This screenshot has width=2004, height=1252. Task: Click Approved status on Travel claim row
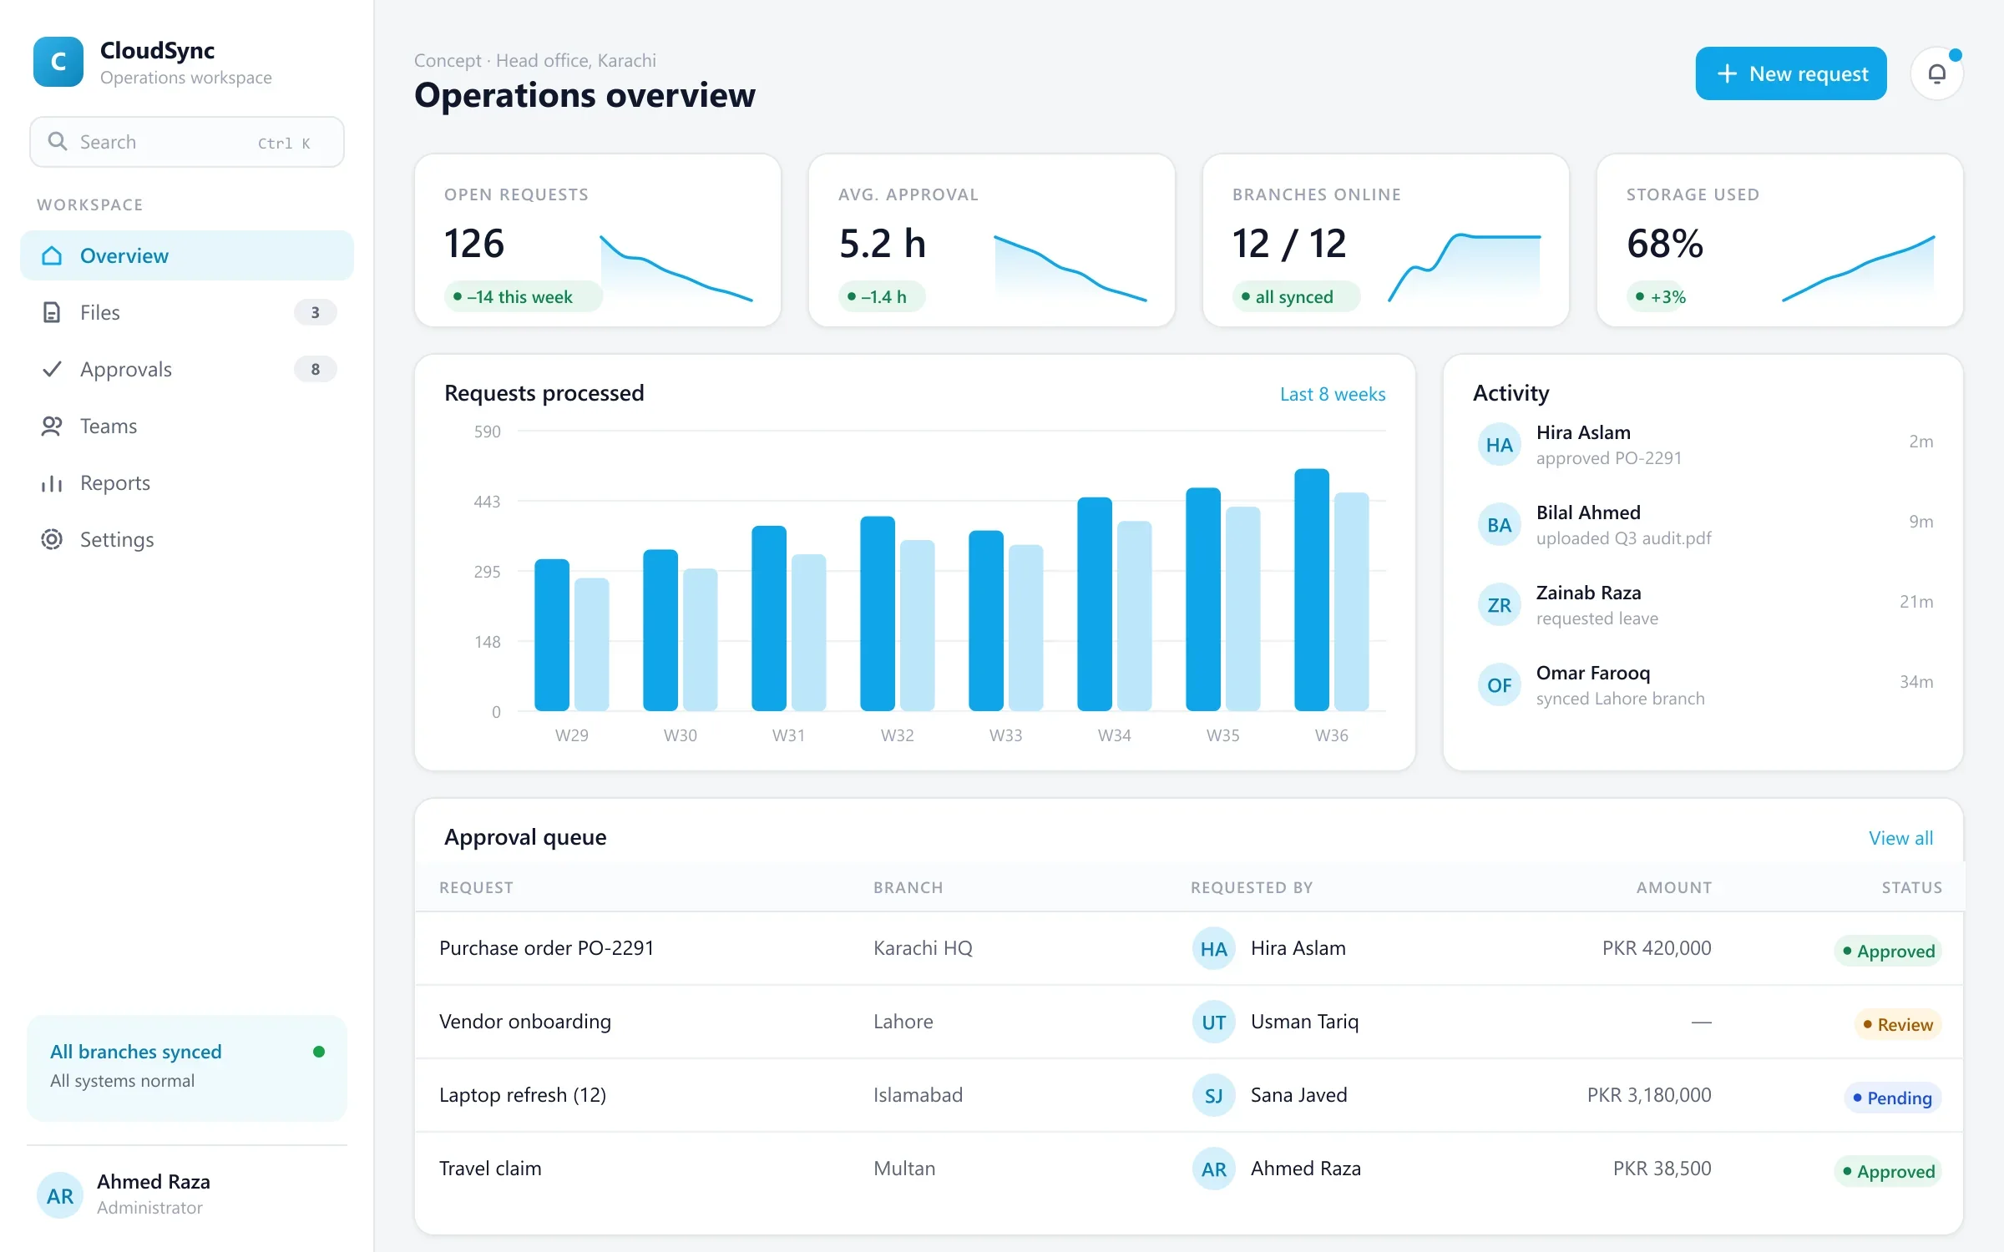(x=1887, y=1171)
